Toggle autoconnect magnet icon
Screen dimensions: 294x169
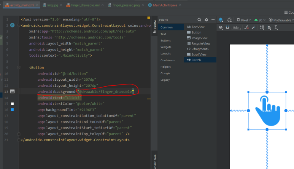point(227,27)
